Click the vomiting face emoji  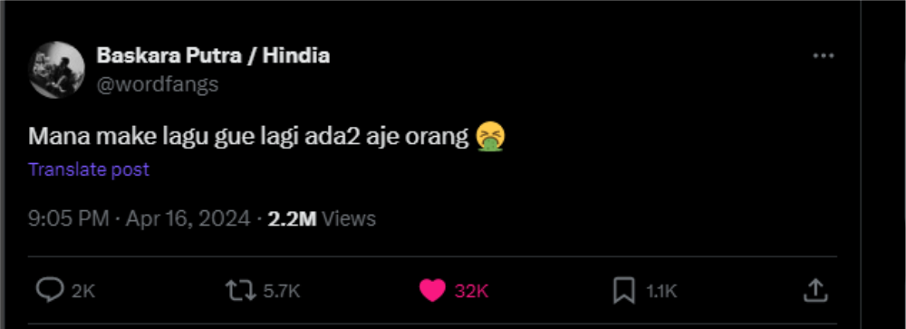tap(490, 137)
